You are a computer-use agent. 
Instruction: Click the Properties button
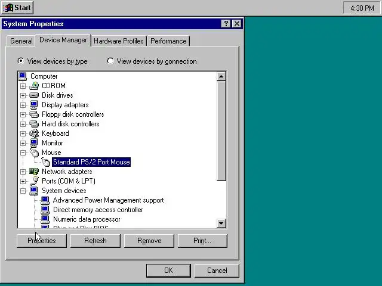coord(42,241)
